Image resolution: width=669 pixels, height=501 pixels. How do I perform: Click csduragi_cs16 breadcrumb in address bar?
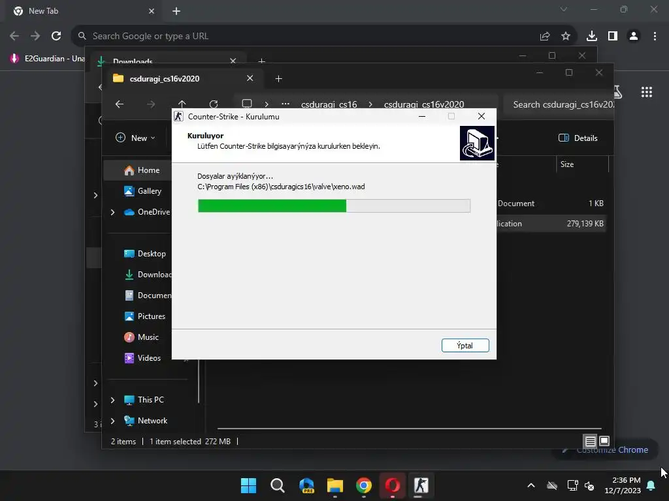[329, 104]
